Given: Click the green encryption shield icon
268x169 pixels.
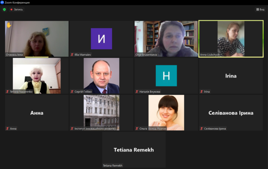Looking at the screenshot, I should tap(5, 10).
